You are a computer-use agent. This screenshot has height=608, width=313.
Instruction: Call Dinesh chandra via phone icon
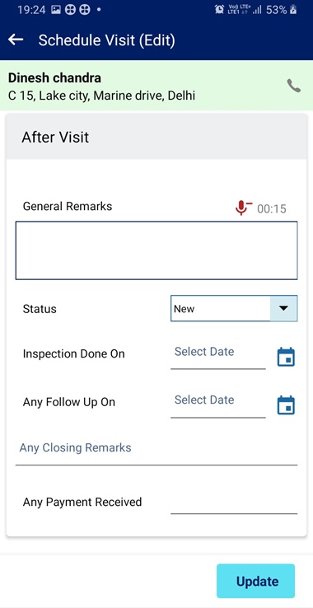(293, 86)
